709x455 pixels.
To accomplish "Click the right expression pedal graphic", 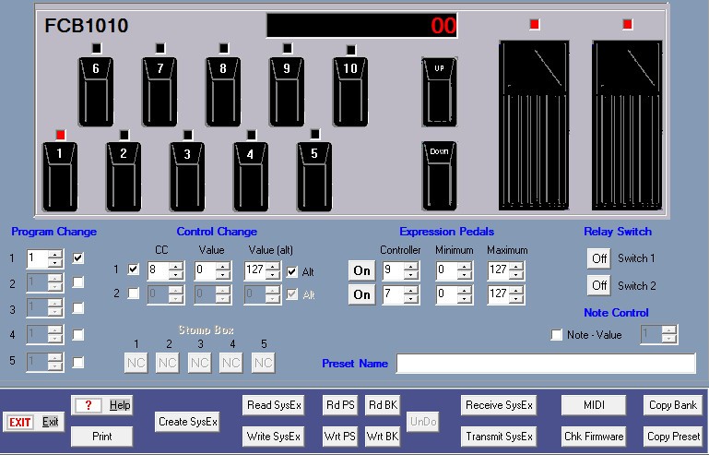I will pos(627,126).
